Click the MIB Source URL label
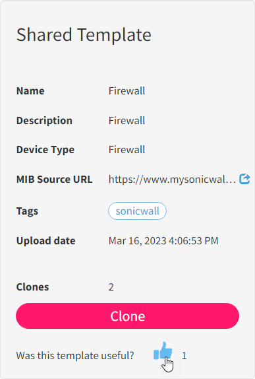This screenshot has width=255, height=379. click(x=54, y=180)
